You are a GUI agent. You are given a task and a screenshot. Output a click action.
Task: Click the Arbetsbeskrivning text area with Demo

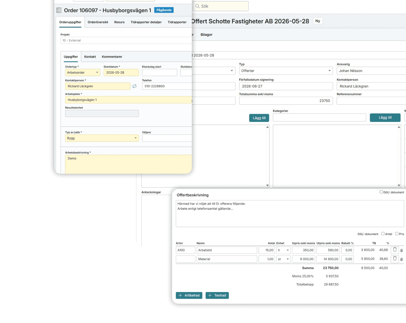point(128,164)
